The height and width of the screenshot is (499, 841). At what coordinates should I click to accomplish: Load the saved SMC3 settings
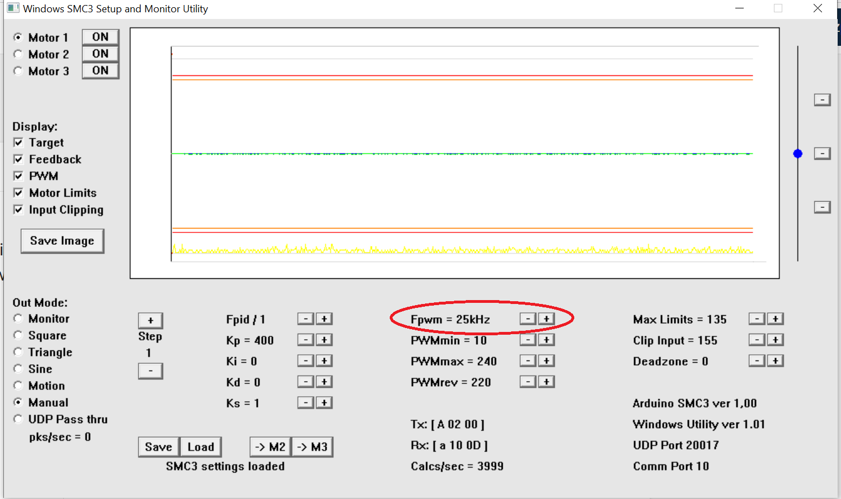(x=201, y=447)
